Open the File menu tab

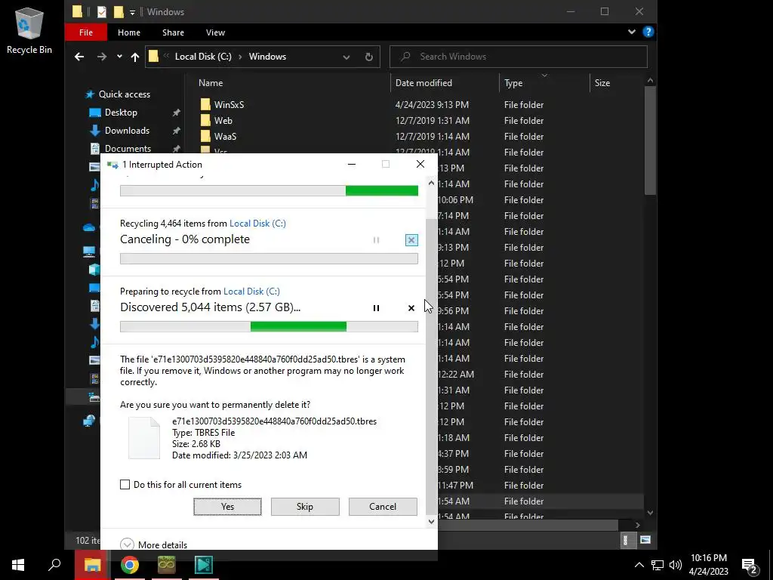[86, 32]
